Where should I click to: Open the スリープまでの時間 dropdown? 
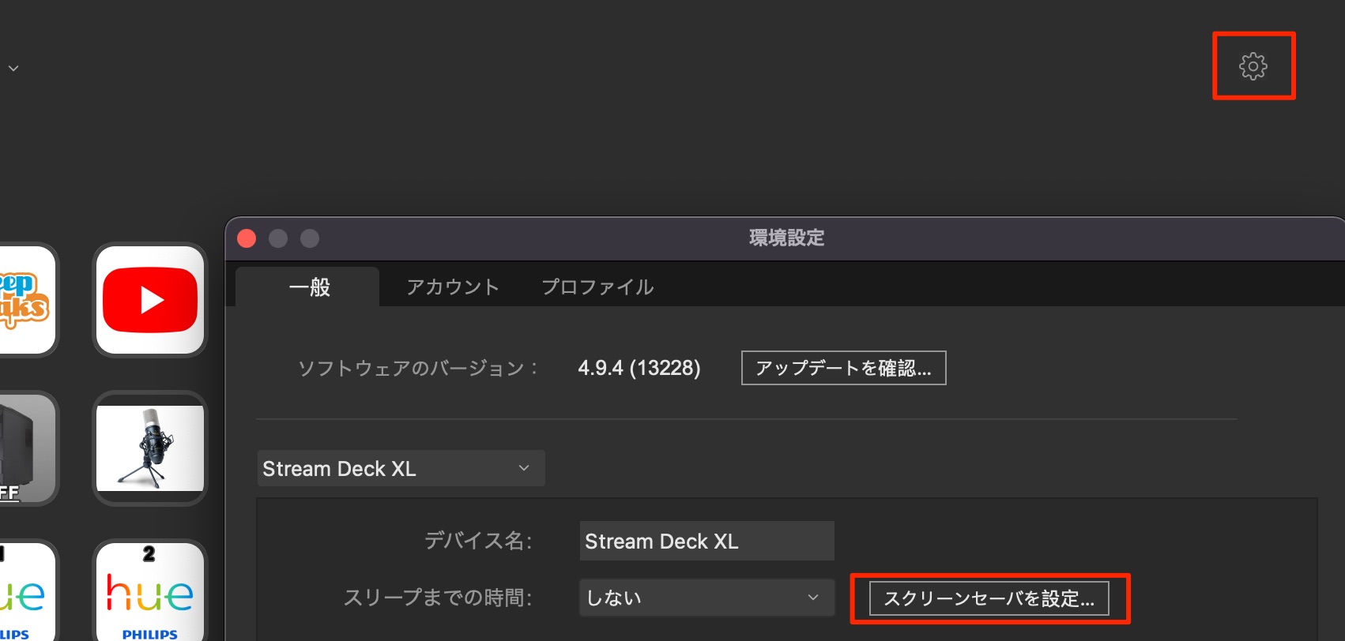706,598
